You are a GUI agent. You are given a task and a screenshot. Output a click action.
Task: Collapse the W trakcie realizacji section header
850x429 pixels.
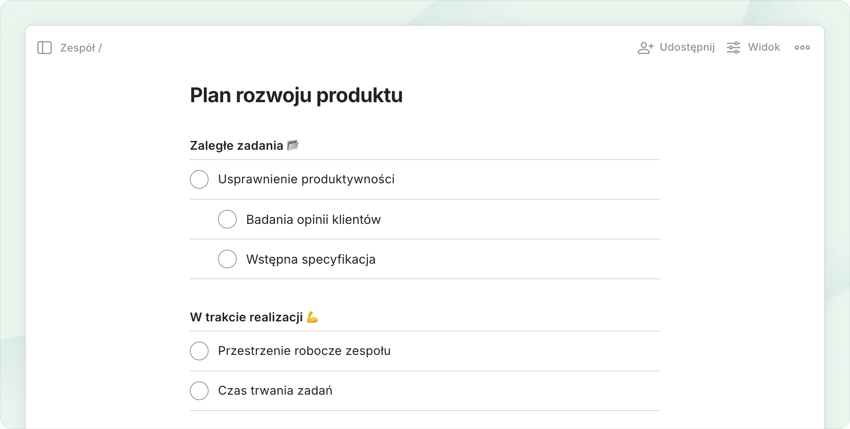[x=246, y=317]
